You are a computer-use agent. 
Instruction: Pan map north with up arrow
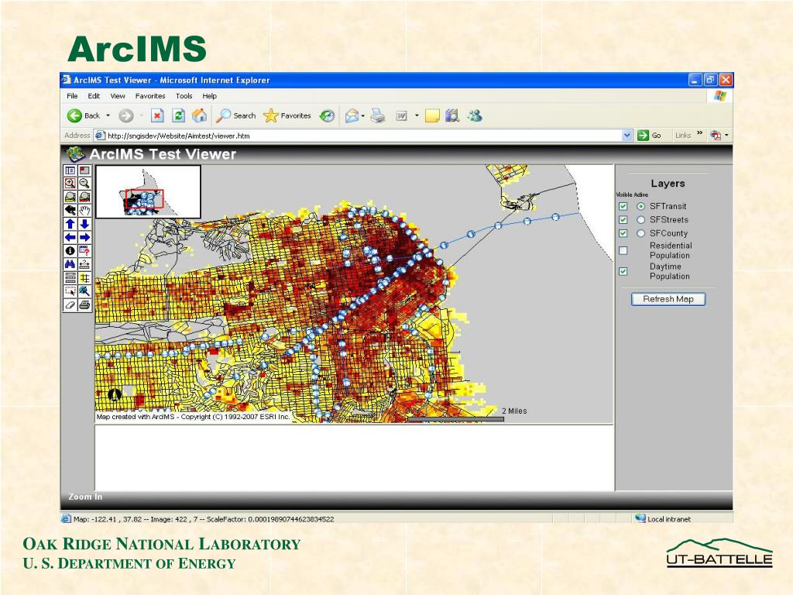[70, 224]
